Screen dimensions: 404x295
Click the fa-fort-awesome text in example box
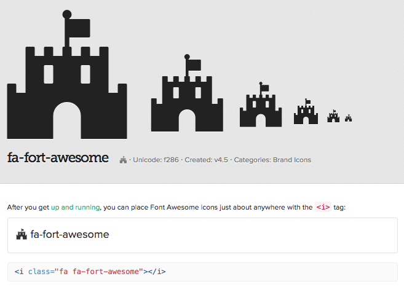(70, 234)
